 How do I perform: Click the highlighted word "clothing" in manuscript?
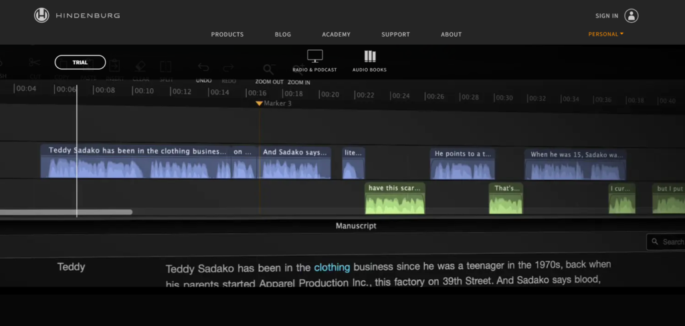tap(332, 267)
